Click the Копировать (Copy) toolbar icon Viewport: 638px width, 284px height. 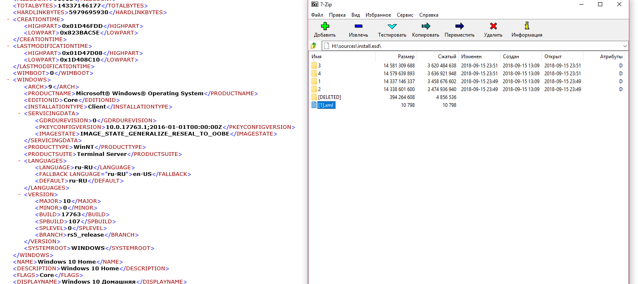point(425,26)
